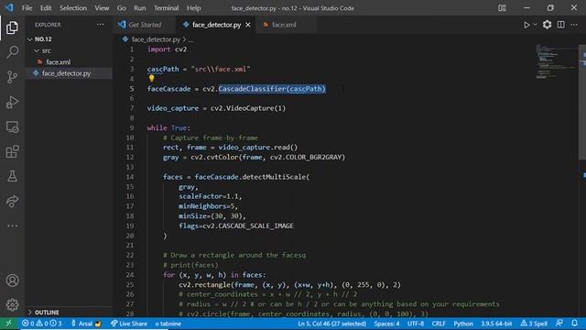
Task: Click the 3 Spell status item
Action: (534, 324)
